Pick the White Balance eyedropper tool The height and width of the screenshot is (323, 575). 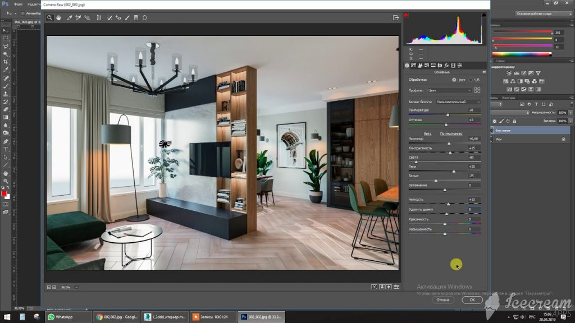69,17
